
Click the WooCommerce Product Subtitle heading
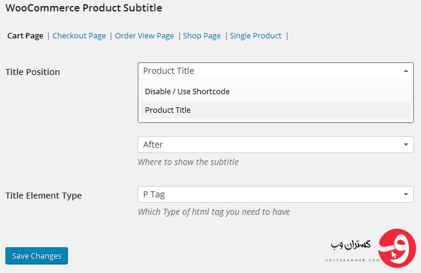coord(84,8)
